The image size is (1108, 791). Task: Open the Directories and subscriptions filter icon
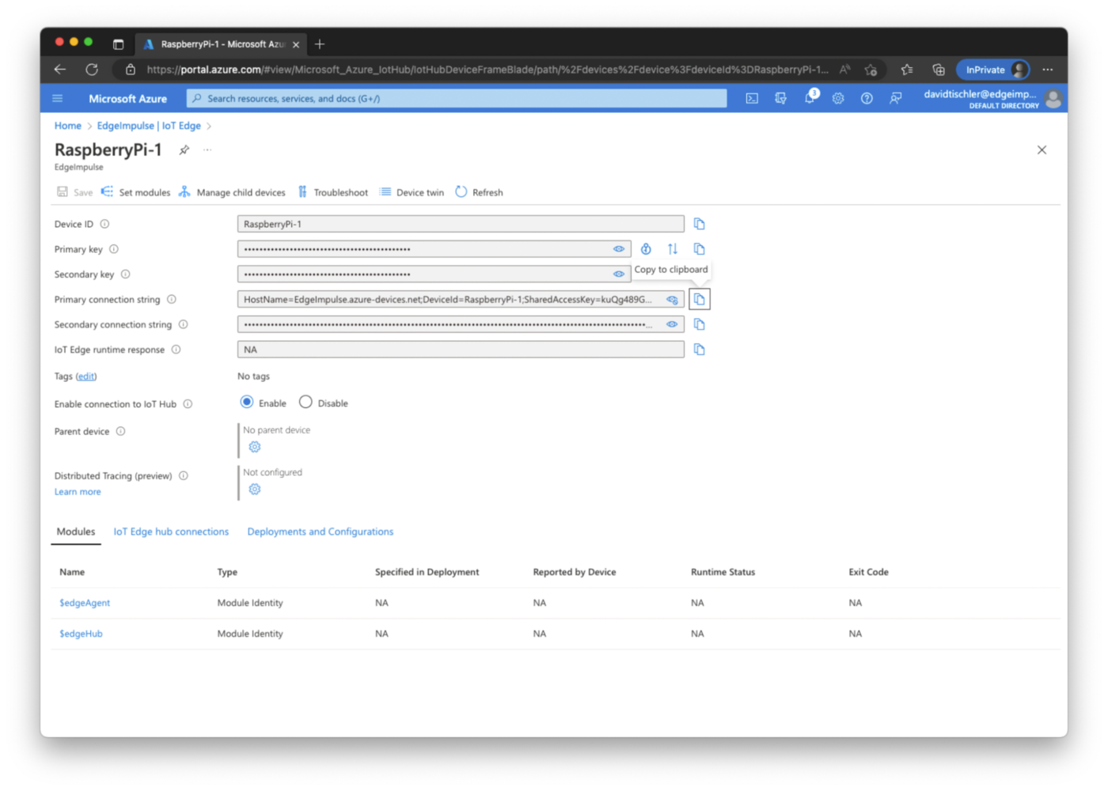(x=780, y=98)
